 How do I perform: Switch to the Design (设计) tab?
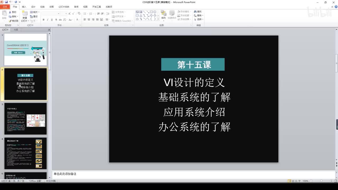33,7
